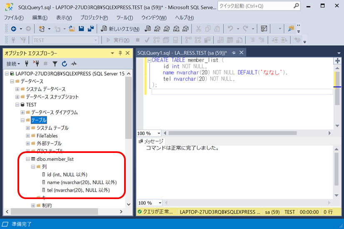Screen dimensions: 344x229
Task: Click the XMLA query icon
Action: [176, 29]
